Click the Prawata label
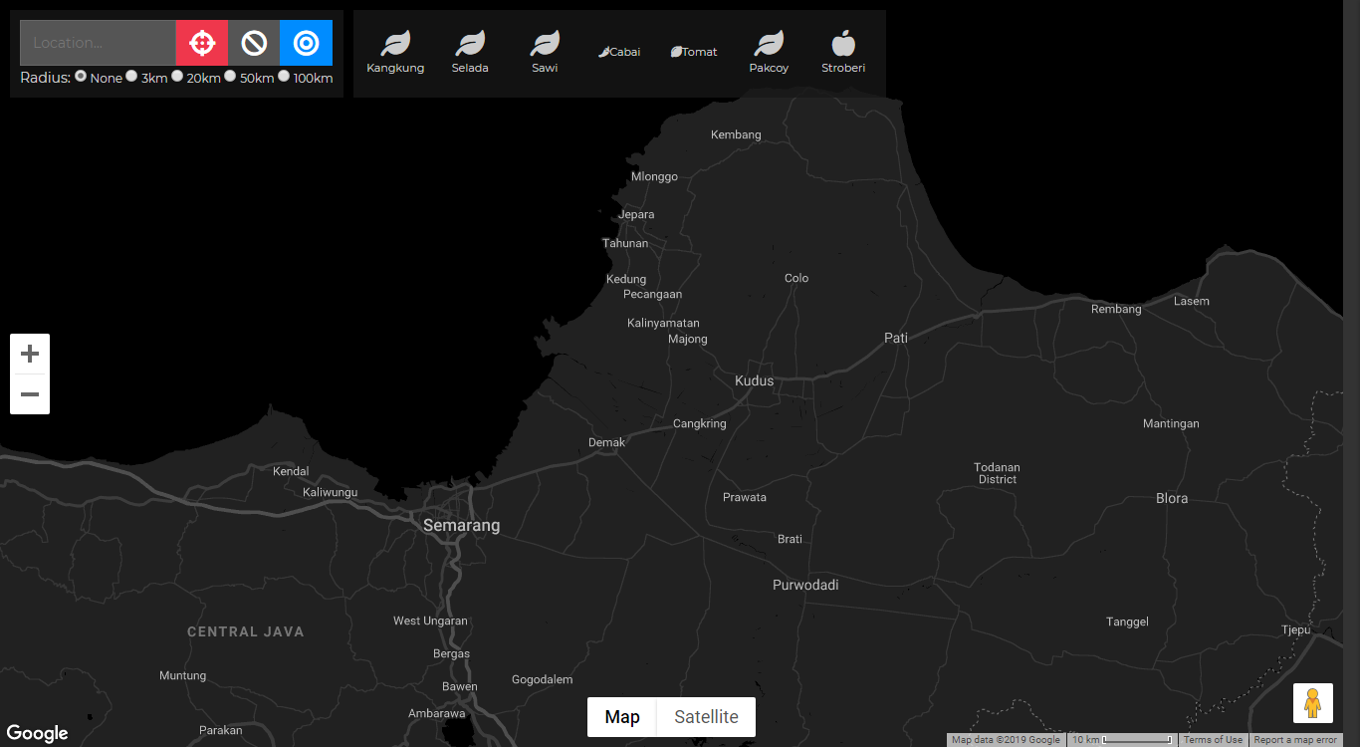Screen dimensions: 1360x747 point(745,497)
